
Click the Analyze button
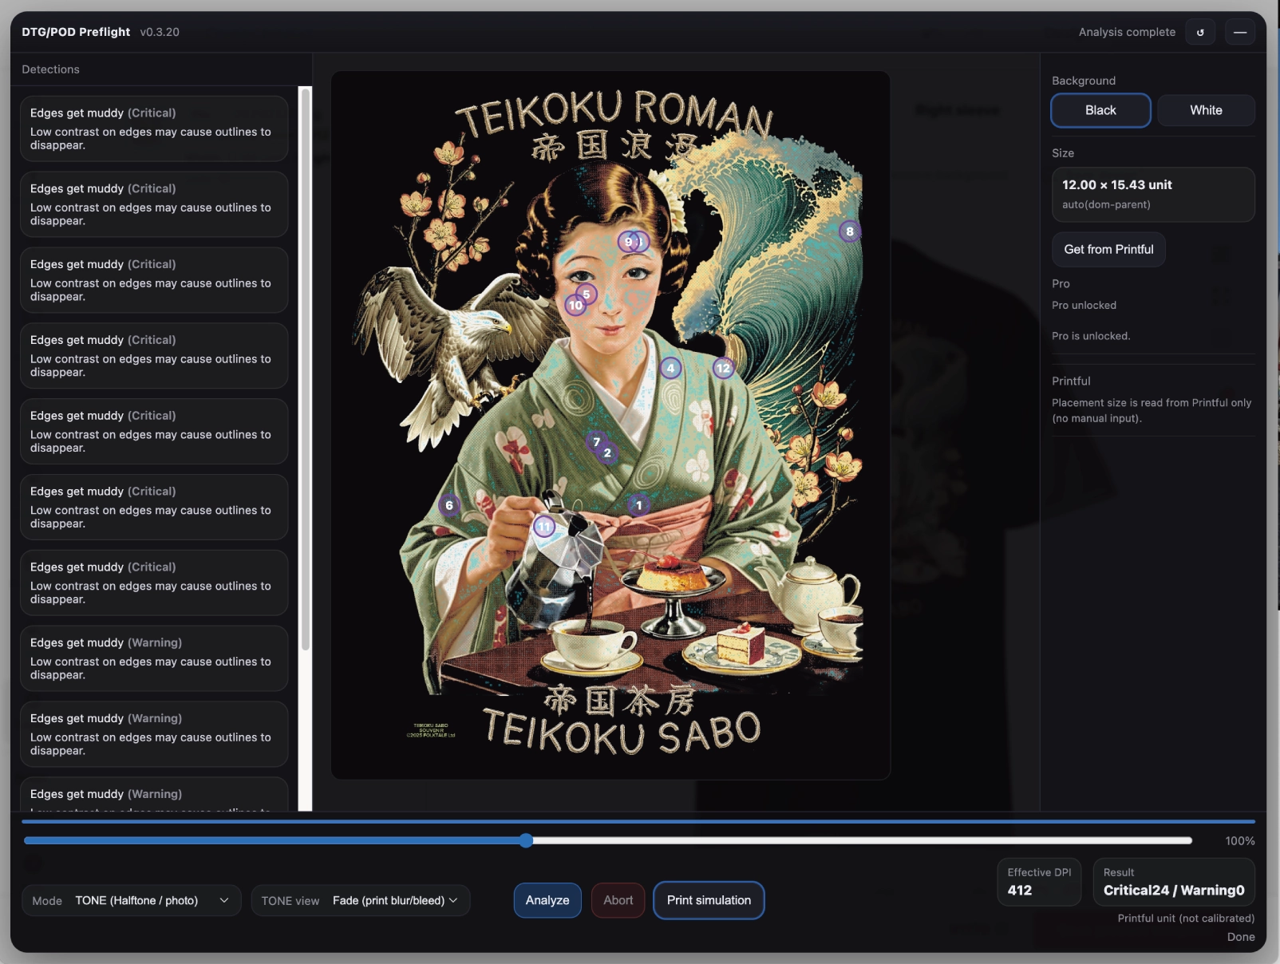click(x=547, y=900)
